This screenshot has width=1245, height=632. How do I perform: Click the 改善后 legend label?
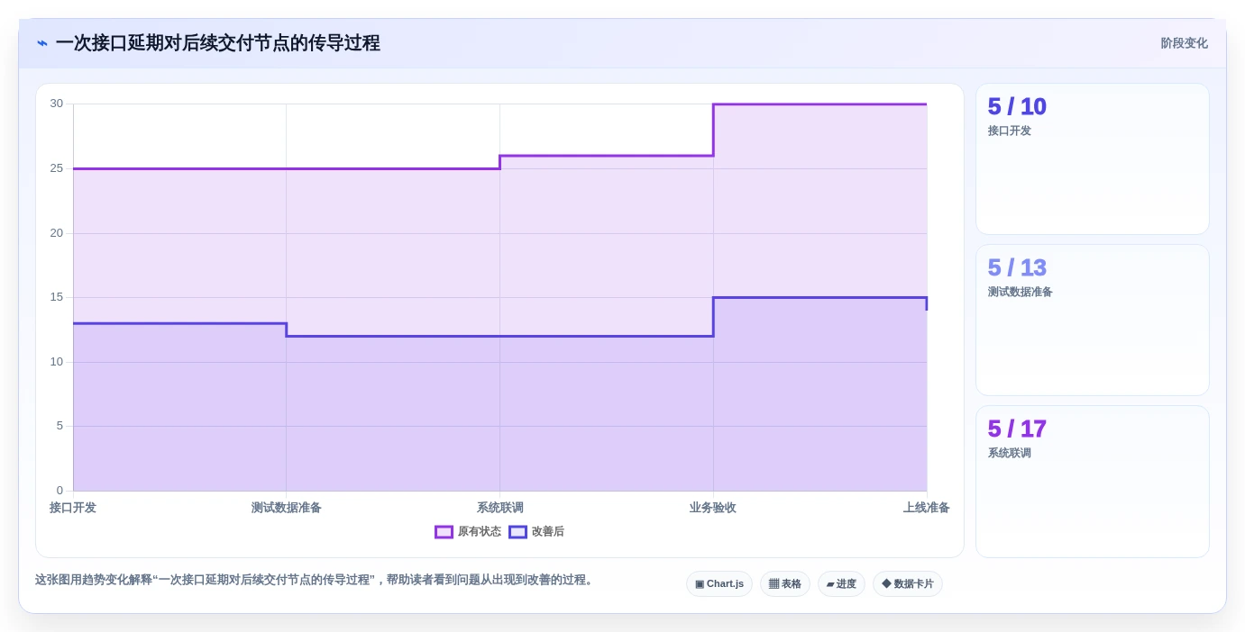coord(548,532)
